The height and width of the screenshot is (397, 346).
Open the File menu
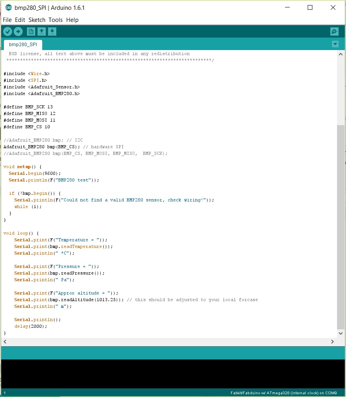[7, 20]
